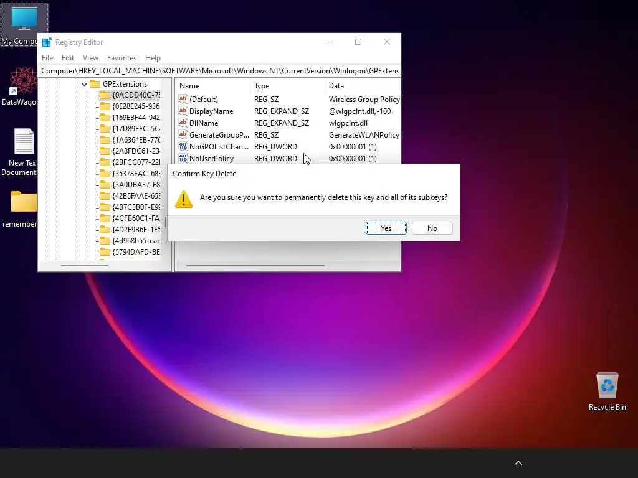Image resolution: width=638 pixels, height=478 pixels.
Task: Select the NoUserPolicy value name
Action: coord(212,159)
